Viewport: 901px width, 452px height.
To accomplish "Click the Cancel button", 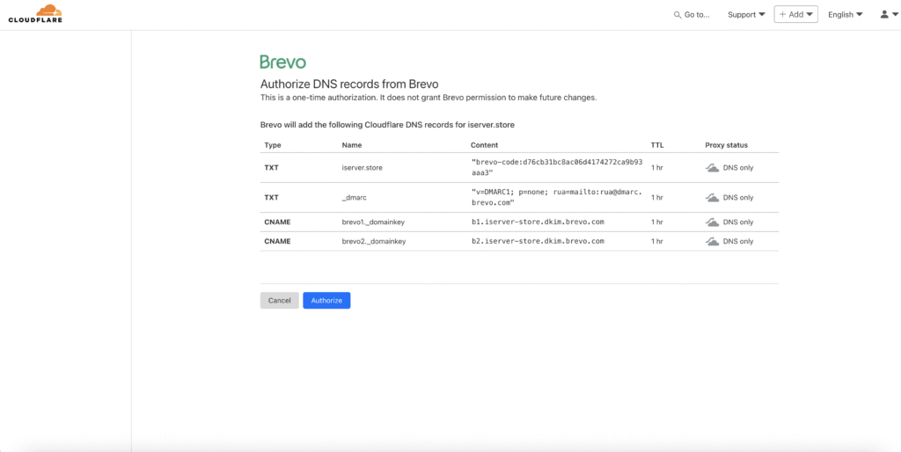I will point(279,301).
